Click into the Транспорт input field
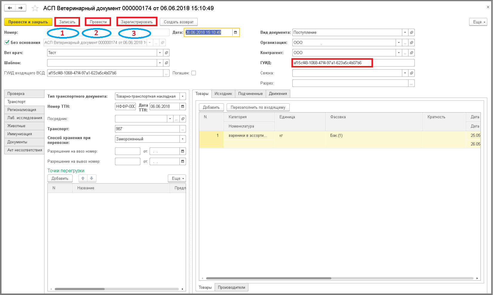Screen dimensions: 493x295 click(147, 129)
